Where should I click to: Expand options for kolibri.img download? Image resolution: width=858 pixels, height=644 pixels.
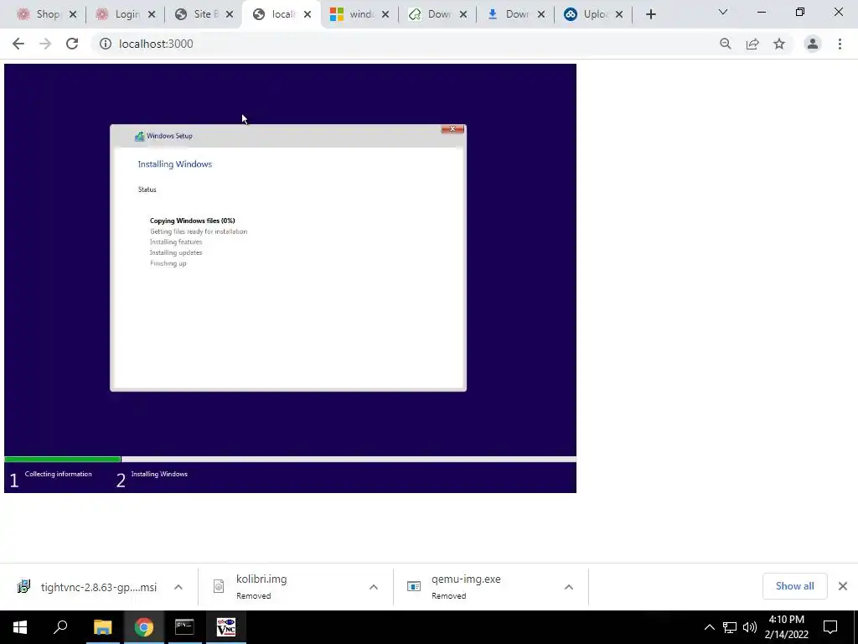(374, 587)
